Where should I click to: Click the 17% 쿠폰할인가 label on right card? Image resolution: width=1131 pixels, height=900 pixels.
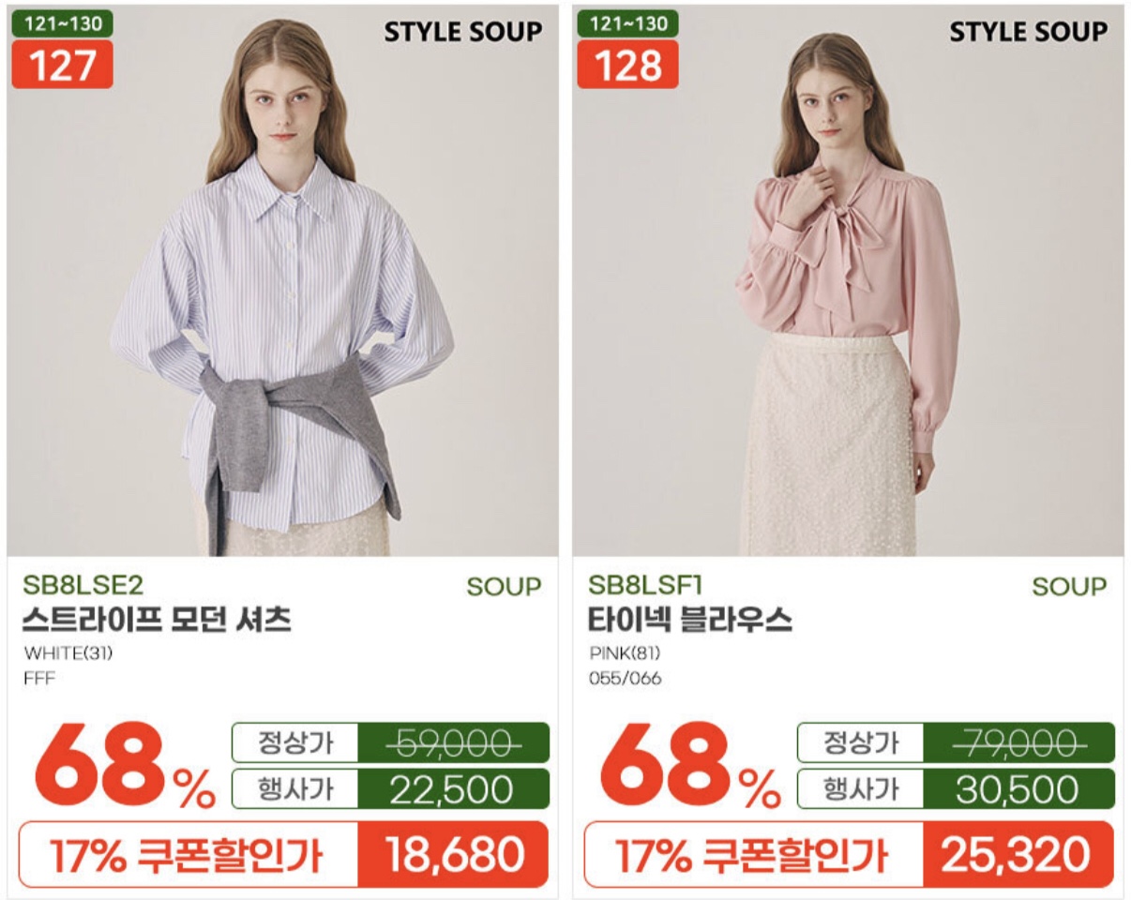click(x=753, y=855)
